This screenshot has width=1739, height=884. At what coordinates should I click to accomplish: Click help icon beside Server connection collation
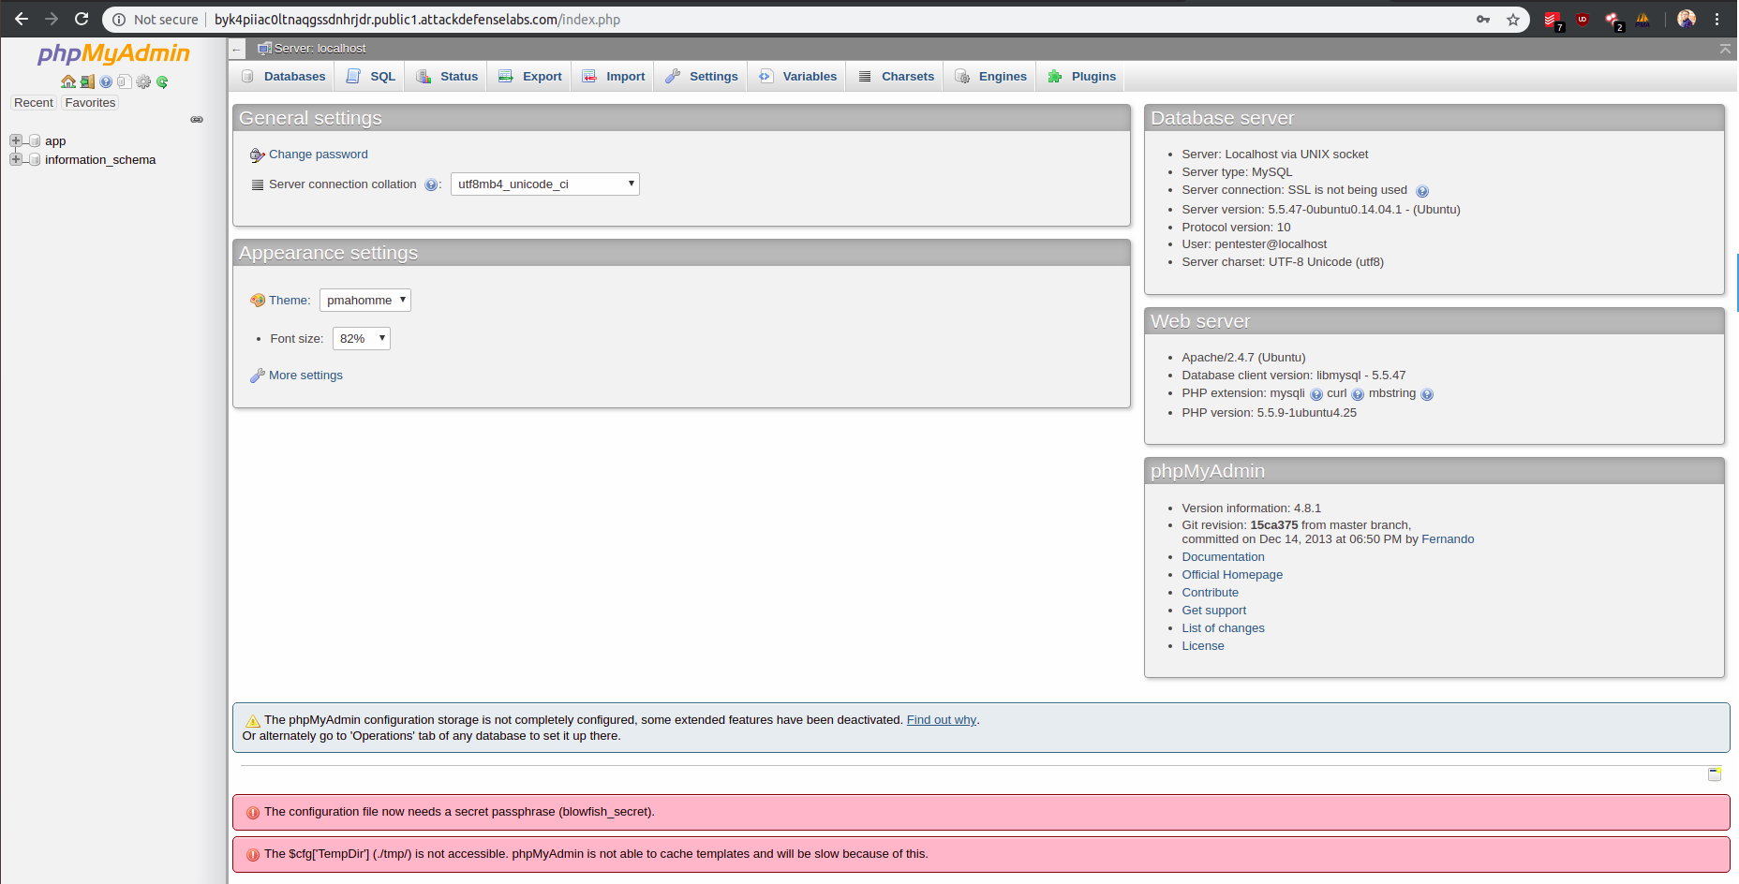431,185
